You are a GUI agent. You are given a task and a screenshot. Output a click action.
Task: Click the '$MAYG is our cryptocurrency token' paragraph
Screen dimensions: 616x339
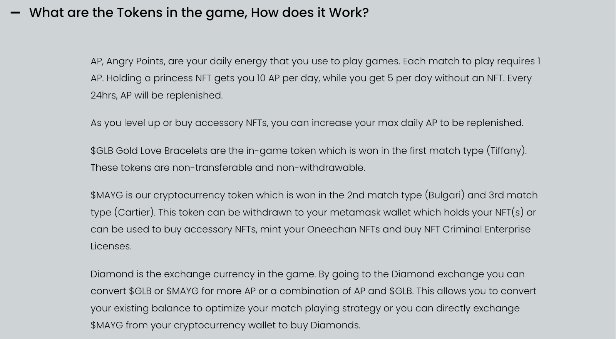point(314,220)
